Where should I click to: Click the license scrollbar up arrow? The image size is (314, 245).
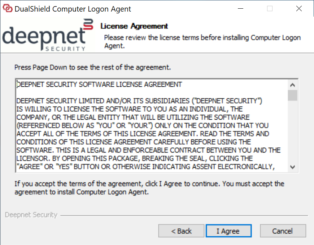point(292,85)
